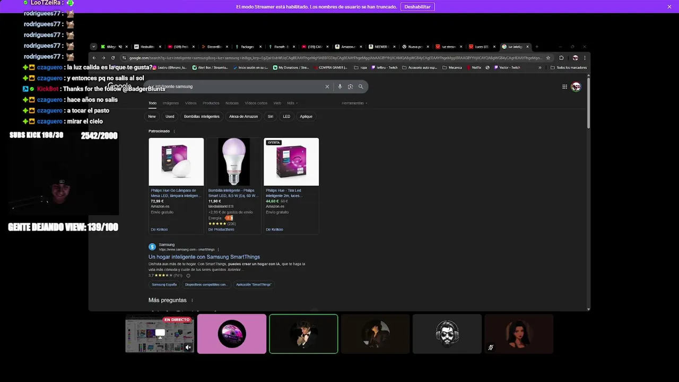
Task: Select the pink disc participant tile
Action: [232, 334]
